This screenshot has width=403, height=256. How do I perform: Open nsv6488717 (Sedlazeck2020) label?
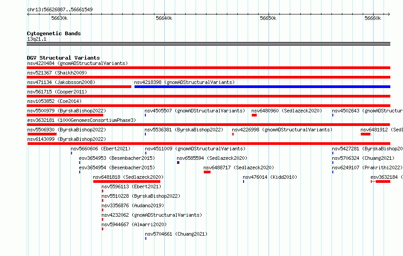[x=239, y=168]
